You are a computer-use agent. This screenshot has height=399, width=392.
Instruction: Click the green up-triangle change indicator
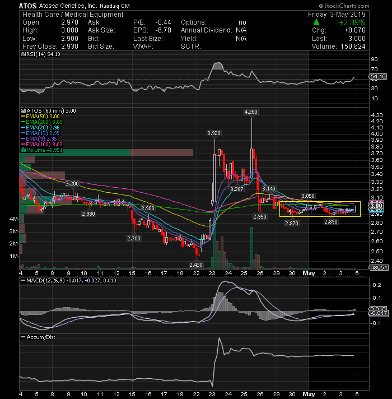316,22
